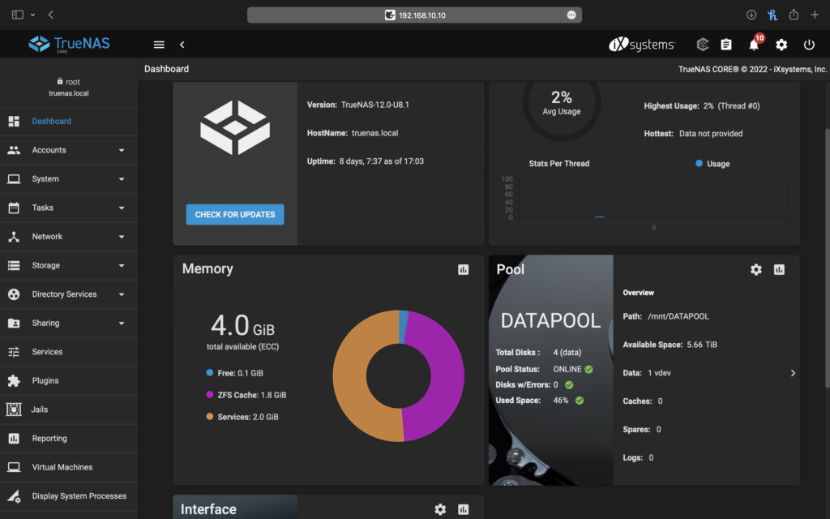The width and height of the screenshot is (830, 519).
Task: Click the Accounts people icon
Action: pos(14,150)
